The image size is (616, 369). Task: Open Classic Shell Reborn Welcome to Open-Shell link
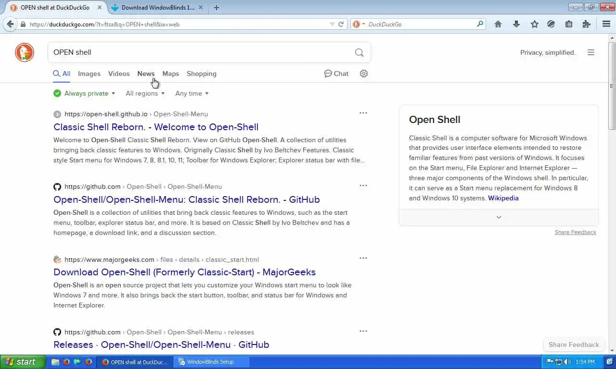coord(156,127)
